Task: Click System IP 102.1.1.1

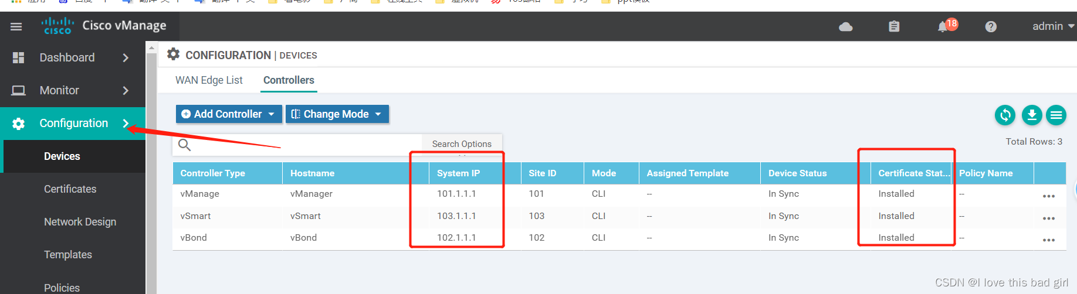Action: point(456,238)
